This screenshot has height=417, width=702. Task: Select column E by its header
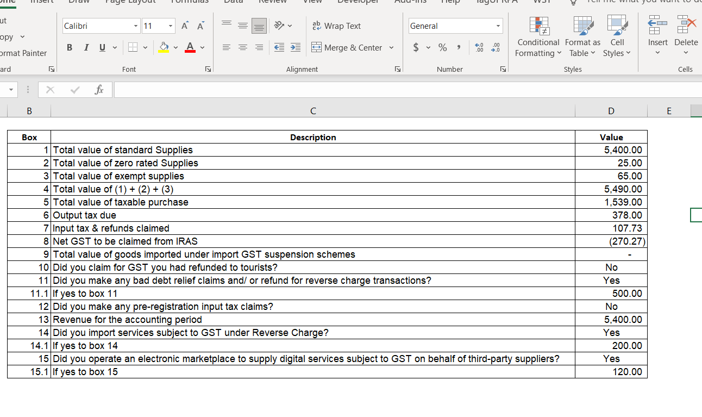pyautogui.click(x=669, y=111)
